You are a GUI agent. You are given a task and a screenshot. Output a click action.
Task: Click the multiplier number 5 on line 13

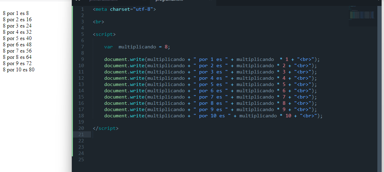pyautogui.click(x=284, y=85)
